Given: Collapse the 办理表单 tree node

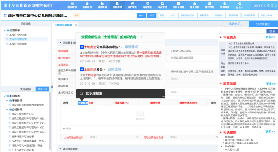Looking at the screenshot, I should pos(4,30).
